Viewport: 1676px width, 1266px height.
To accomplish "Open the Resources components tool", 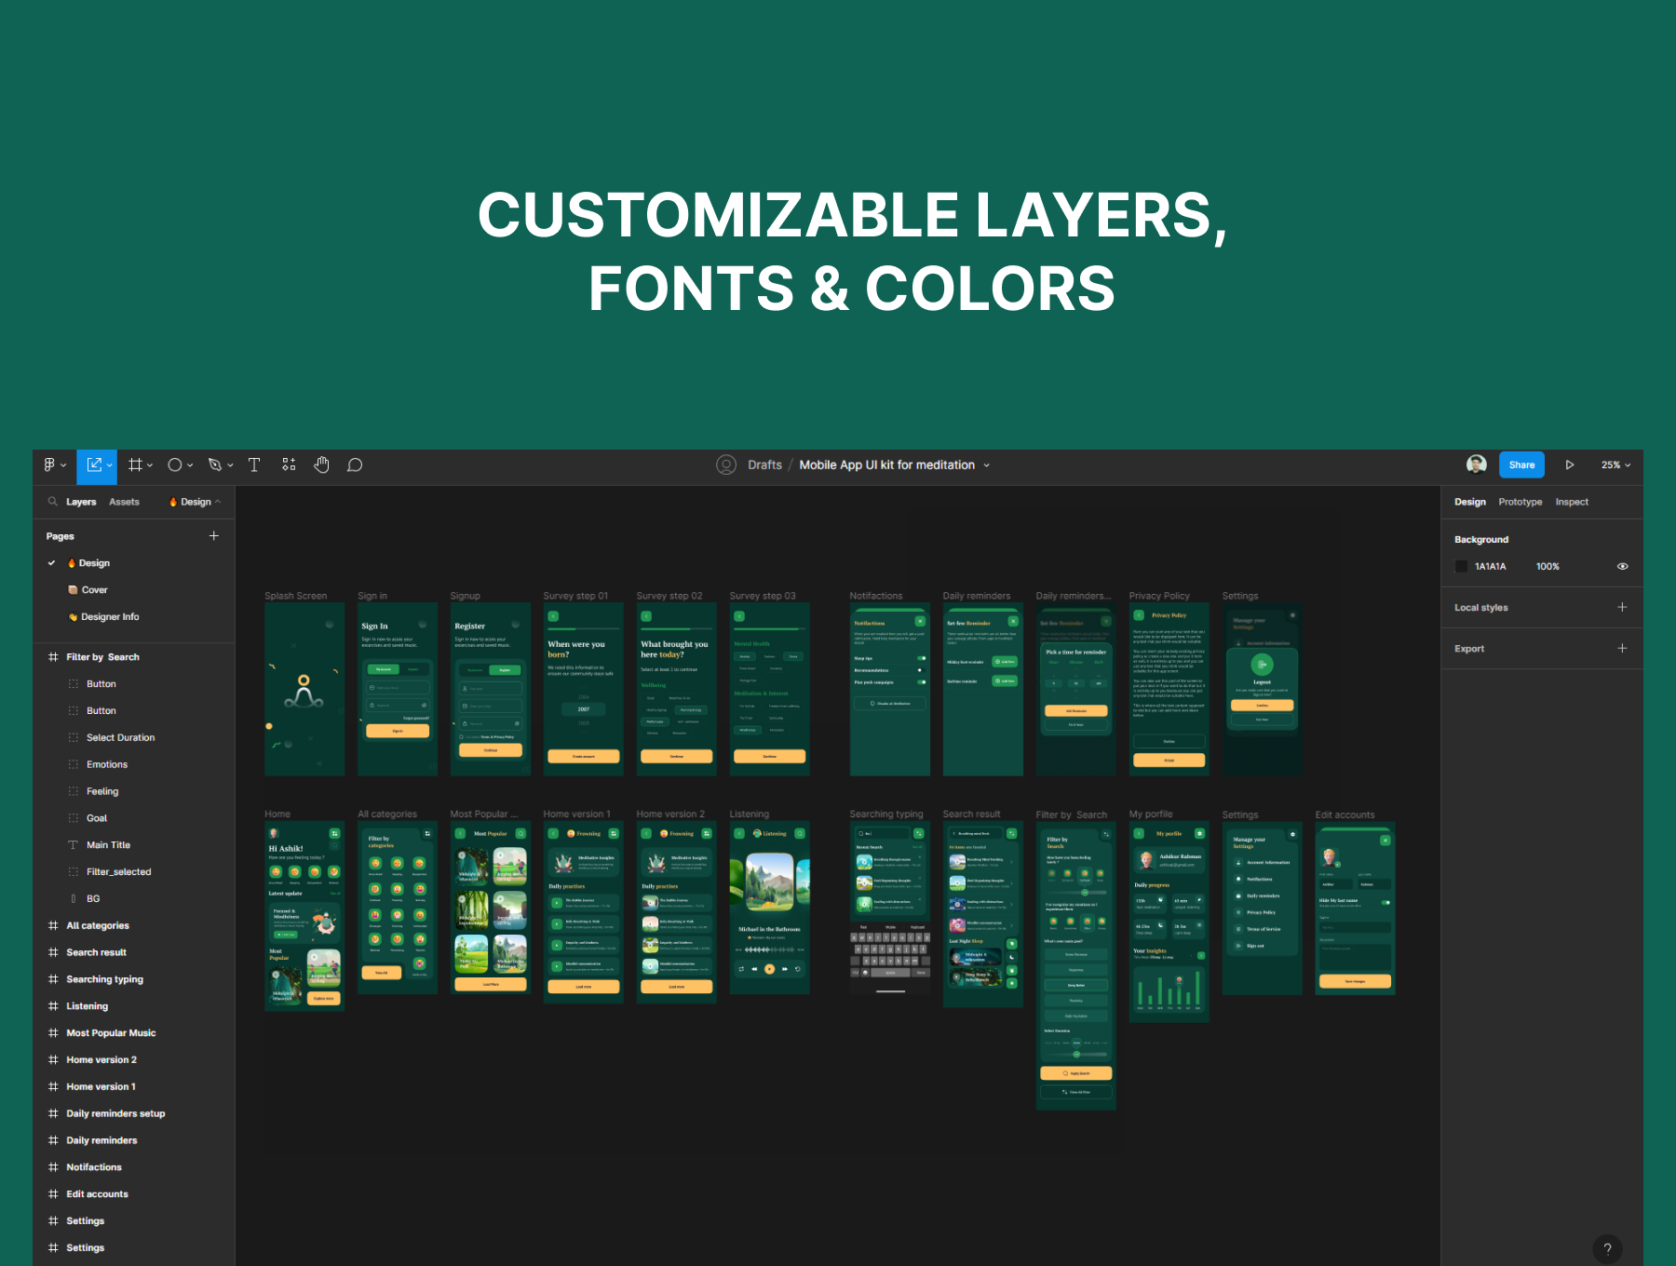I will pos(289,465).
